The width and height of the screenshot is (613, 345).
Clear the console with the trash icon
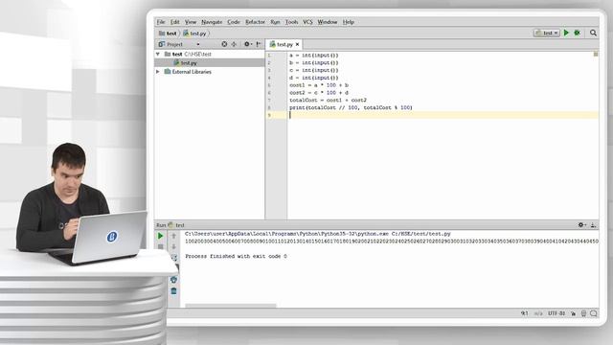(x=174, y=291)
